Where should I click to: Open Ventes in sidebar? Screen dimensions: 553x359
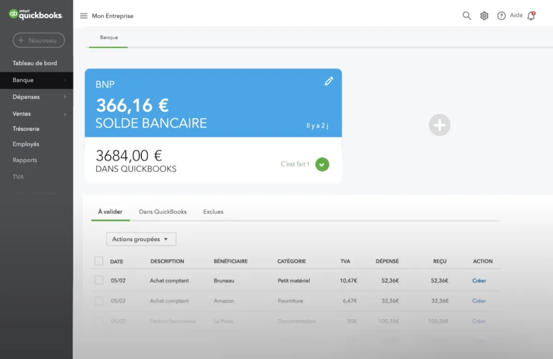point(22,114)
